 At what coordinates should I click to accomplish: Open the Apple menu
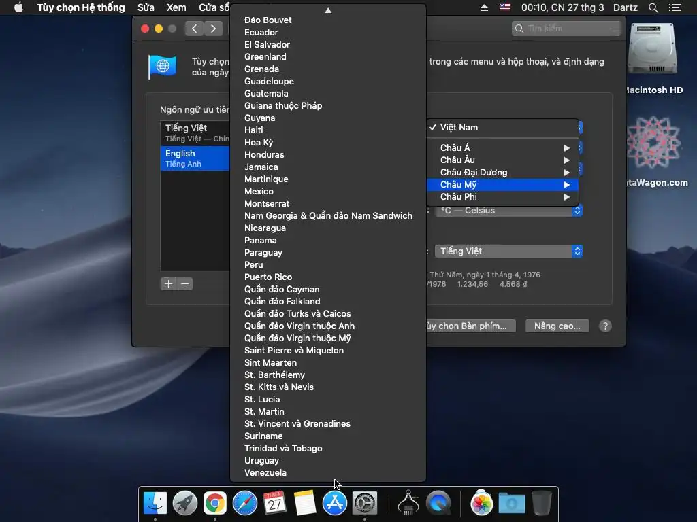(18, 7)
